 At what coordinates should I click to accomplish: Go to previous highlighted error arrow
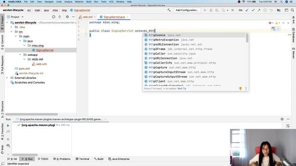284,23
